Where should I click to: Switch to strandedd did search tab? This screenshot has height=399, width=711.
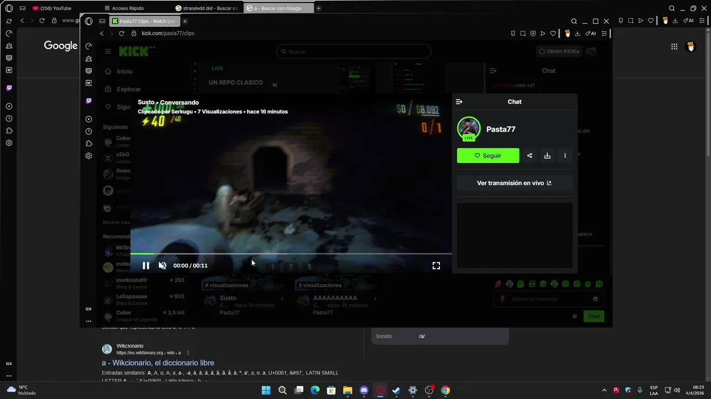(x=207, y=8)
